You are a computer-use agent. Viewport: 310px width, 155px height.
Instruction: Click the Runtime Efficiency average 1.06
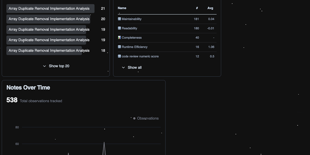click(211, 47)
